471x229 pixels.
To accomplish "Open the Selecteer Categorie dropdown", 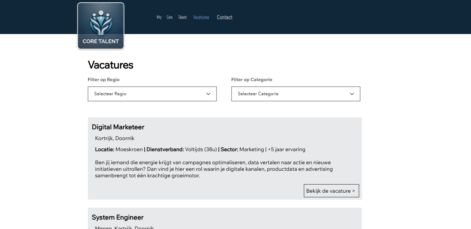I will click(296, 94).
